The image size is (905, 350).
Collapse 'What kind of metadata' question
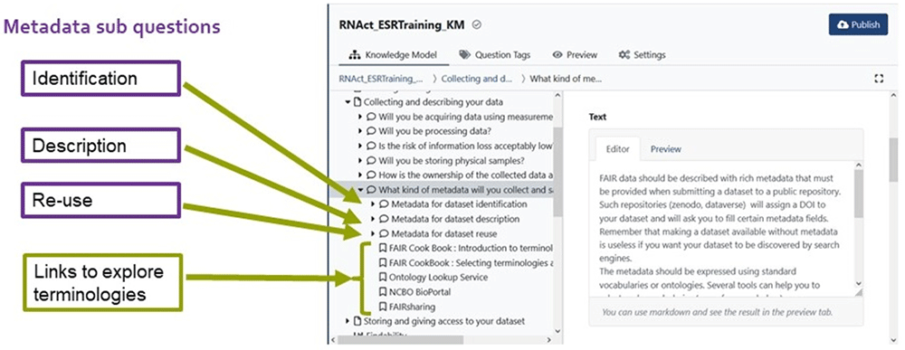click(x=361, y=189)
